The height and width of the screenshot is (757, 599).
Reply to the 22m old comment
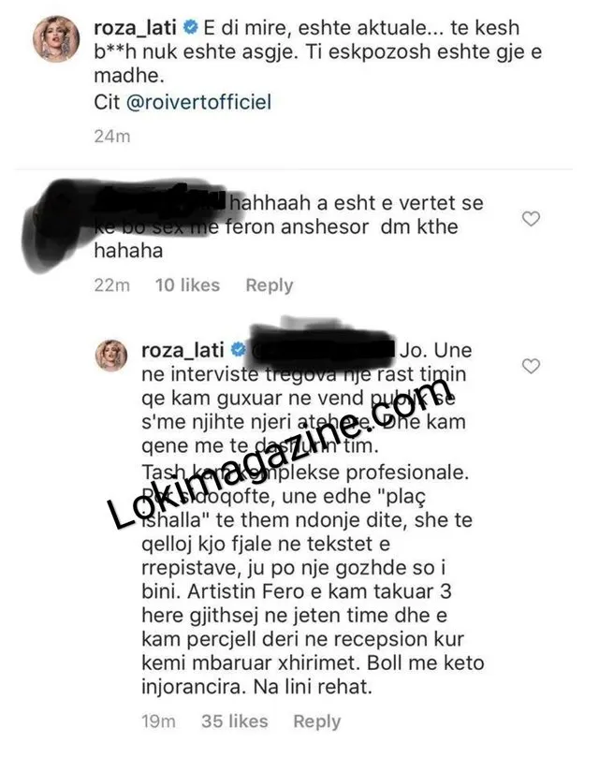[x=269, y=285]
